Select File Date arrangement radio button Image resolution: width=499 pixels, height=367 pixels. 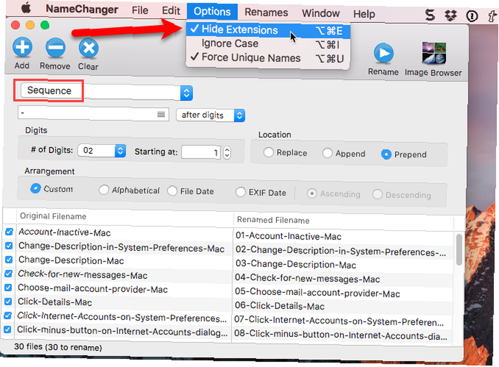tap(172, 191)
